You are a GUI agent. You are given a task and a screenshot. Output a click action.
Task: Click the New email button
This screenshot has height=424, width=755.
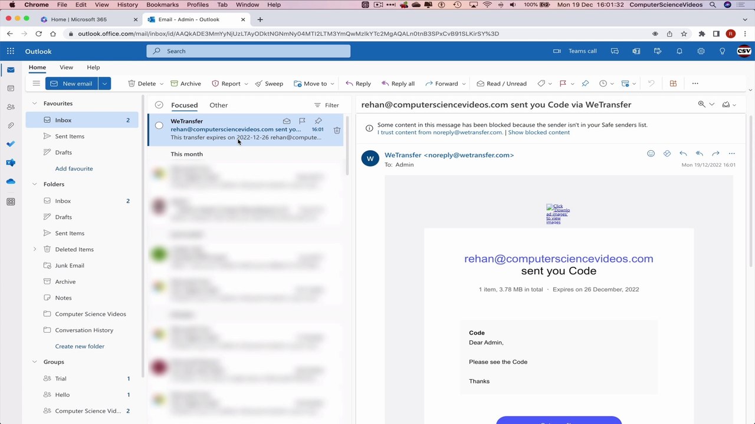point(71,84)
